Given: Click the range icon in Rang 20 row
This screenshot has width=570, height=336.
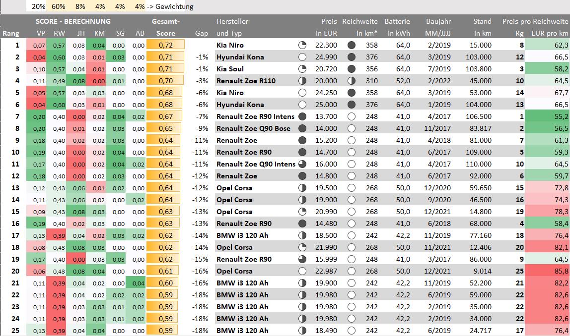Looking at the screenshot, I should 351,271.
